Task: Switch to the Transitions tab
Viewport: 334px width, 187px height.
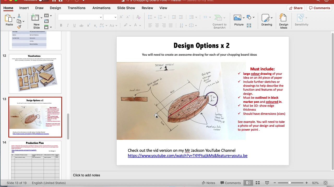Action: pyautogui.click(x=76, y=8)
